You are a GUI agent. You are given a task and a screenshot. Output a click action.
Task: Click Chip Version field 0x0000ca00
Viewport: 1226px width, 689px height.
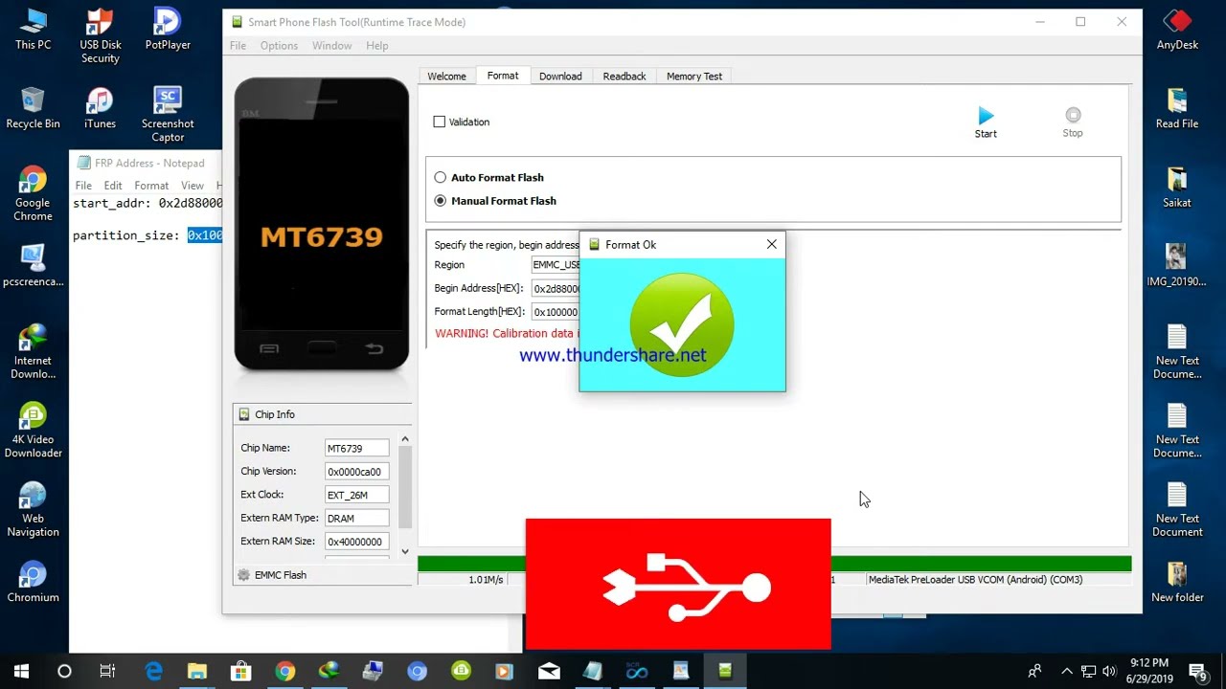(356, 471)
